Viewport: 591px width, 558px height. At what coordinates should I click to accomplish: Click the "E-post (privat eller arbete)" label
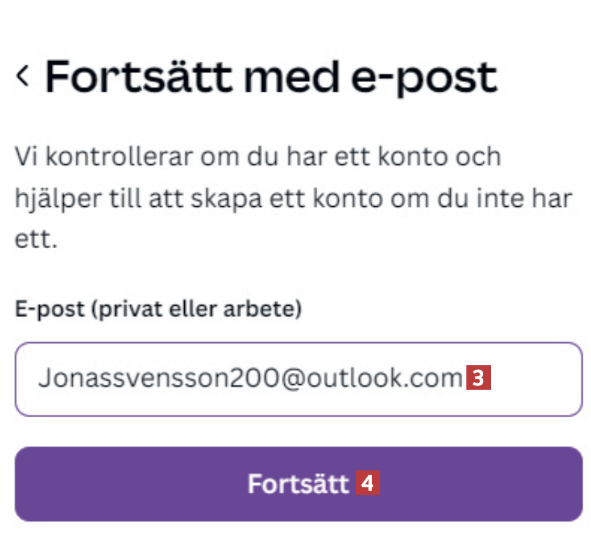click(x=158, y=310)
